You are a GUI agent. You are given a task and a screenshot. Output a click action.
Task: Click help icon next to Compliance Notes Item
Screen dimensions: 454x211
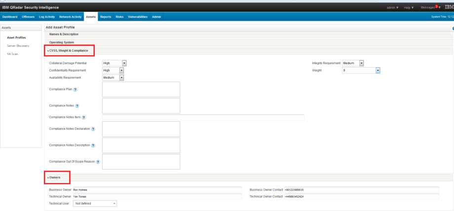tap(84, 117)
